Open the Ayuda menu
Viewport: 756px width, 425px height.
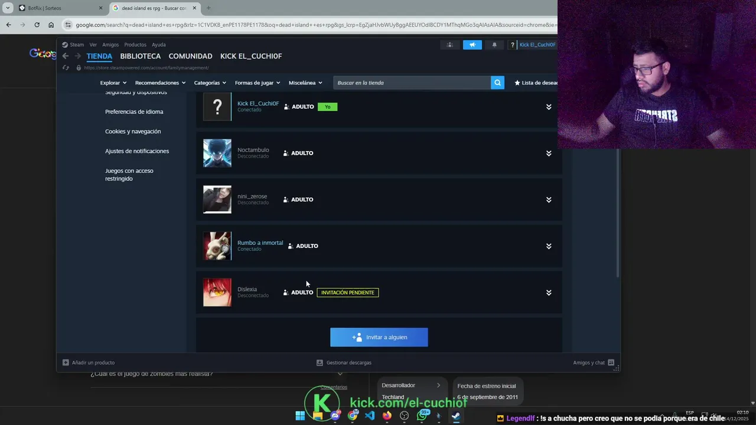click(159, 45)
